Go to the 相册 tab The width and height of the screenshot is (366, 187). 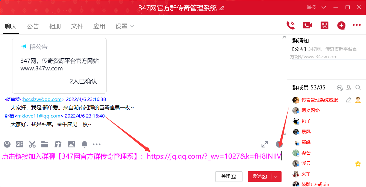55,26
